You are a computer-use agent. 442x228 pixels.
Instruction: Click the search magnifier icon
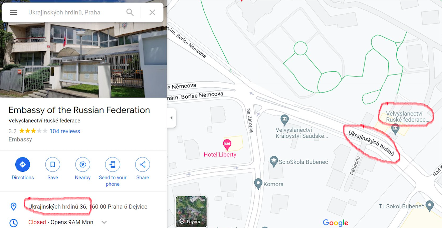click(130, 12)
